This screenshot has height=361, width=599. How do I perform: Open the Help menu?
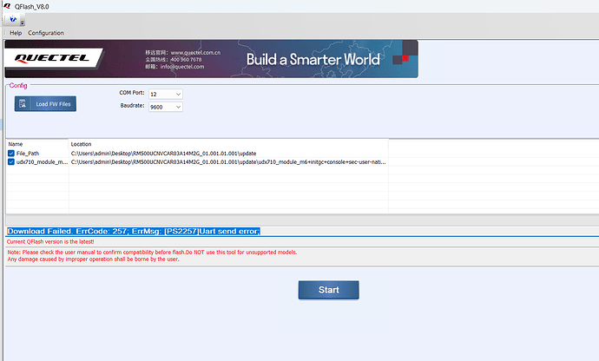point(16,33)
